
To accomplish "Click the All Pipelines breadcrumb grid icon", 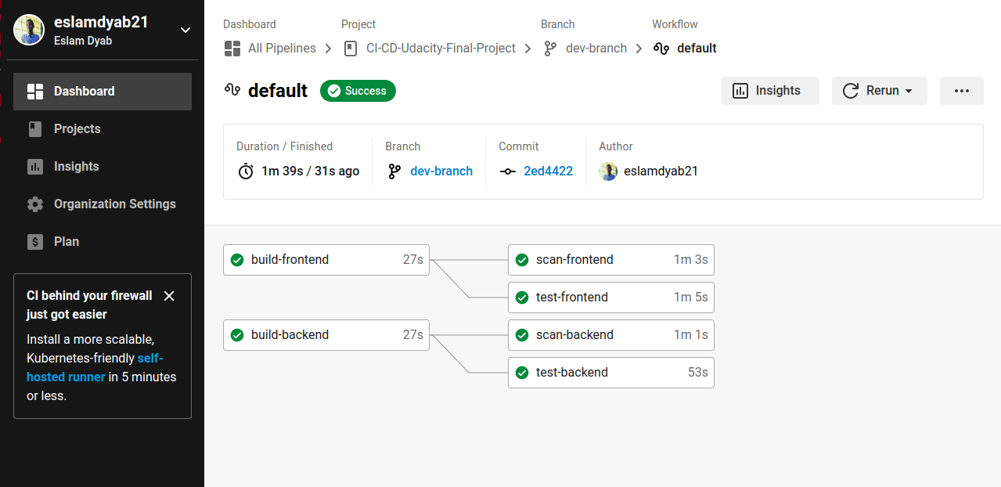I will (232, 49).
